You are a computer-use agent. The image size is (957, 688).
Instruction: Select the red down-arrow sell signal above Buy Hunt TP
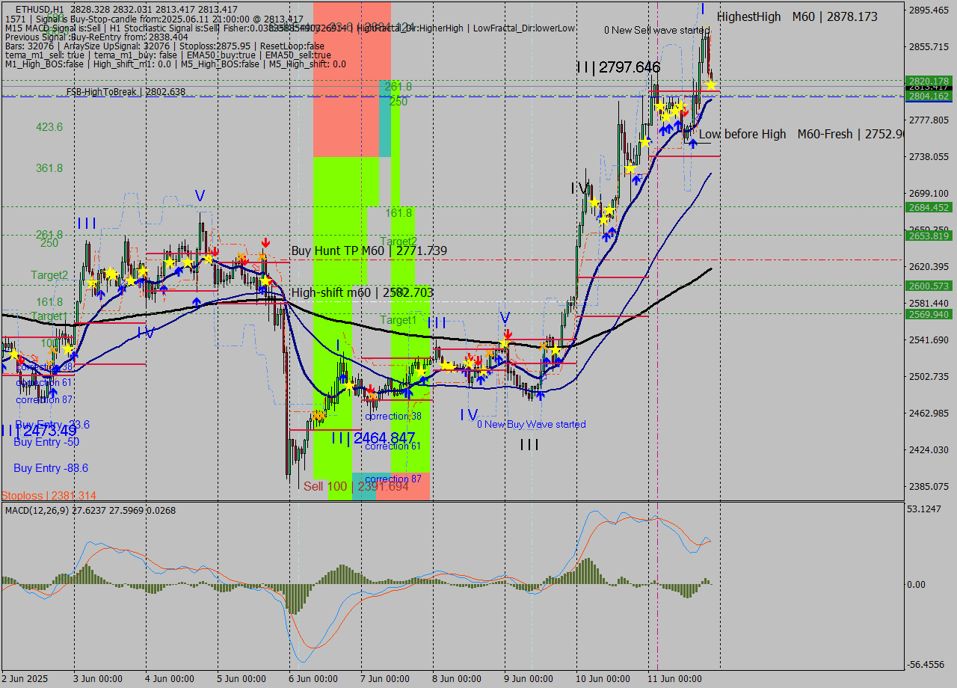click(x=265, y=242)
